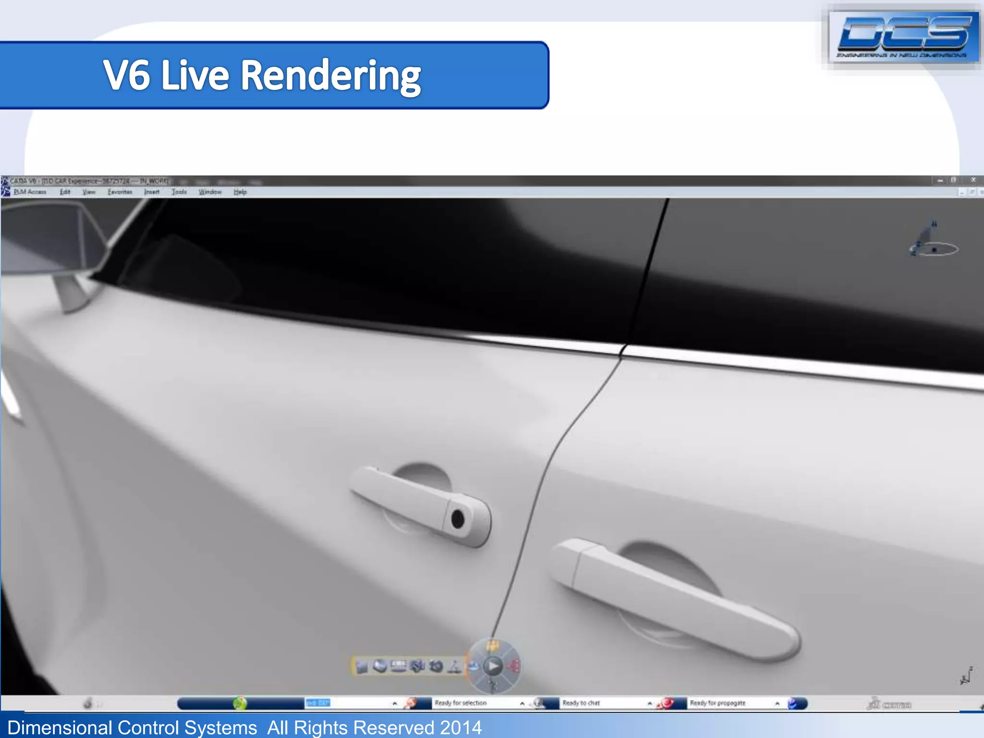Select the filmstrip icon in the floating toolbar
Viewport: 984px width, 738px height.
398,666
